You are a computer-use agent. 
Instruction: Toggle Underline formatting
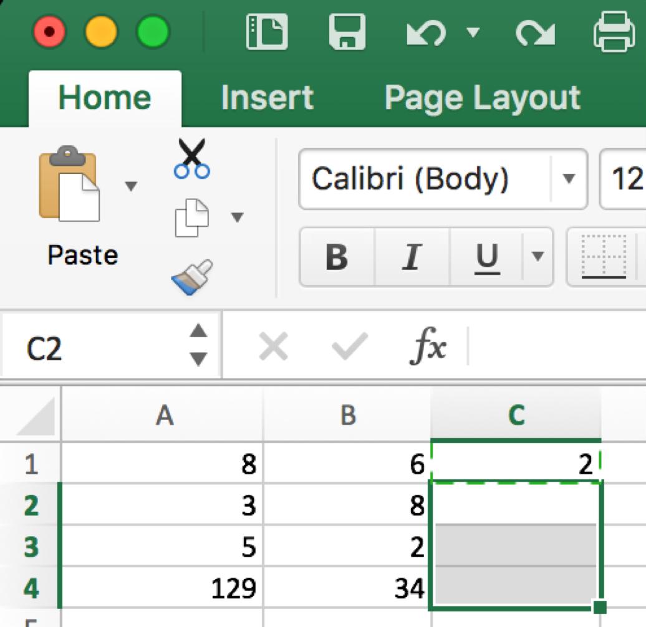[x=487, y=256]
